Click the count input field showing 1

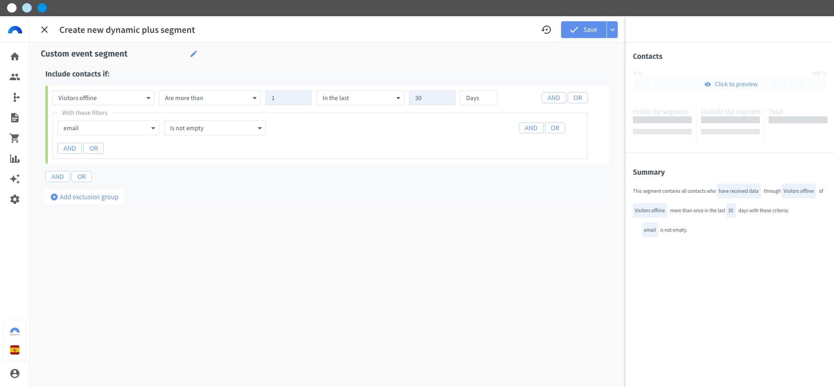289,98
